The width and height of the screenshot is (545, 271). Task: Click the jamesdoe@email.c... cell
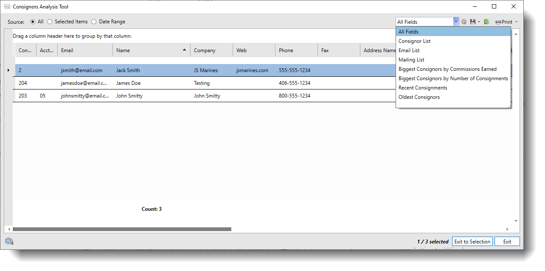coord(85,83)
